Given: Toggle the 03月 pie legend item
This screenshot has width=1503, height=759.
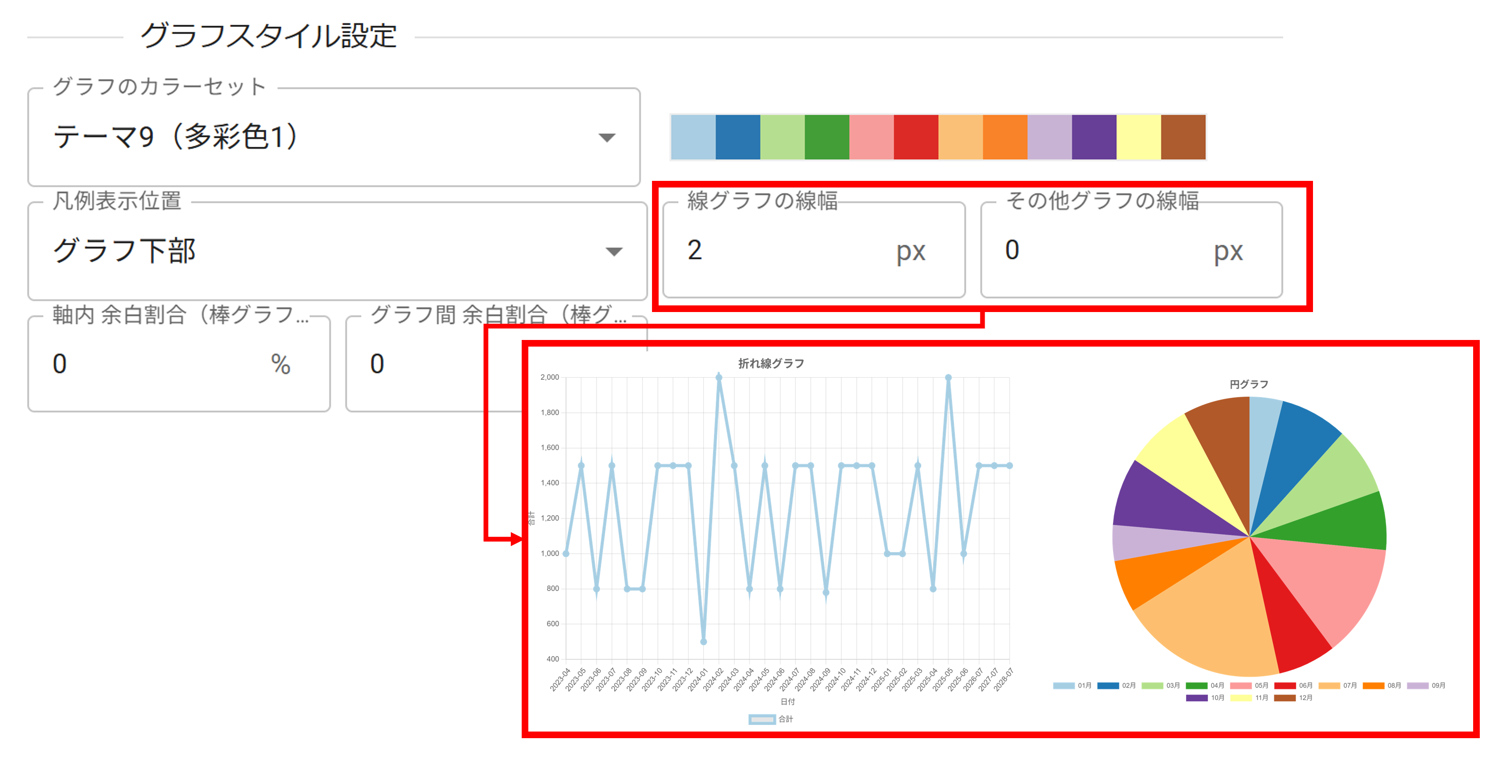Looking at the screenshot, I should point(1161,686).
